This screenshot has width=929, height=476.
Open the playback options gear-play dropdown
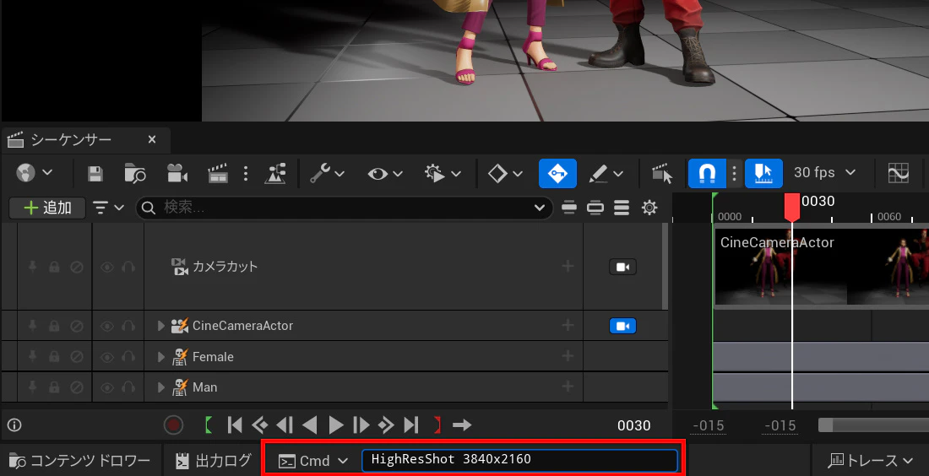pos(443,174)
